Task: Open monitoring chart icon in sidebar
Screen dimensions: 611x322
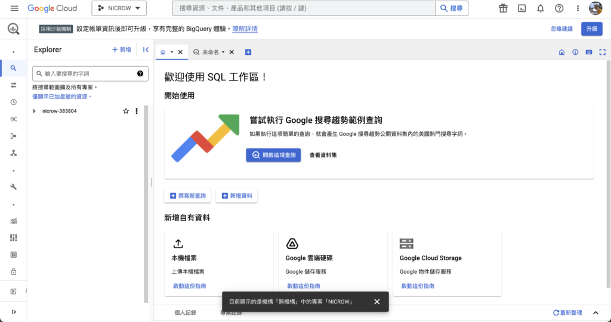Action: [14, 221]
